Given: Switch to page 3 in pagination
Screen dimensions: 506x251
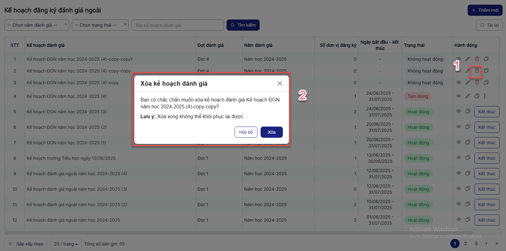Looking at the screenshot, I should pyautogui.click(x=476, y=243).
